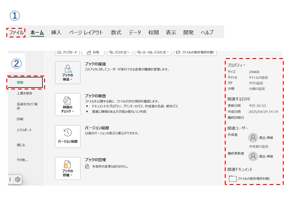
Task: Open the ブックの管理 dropdown button
Action: click(68, 168)
